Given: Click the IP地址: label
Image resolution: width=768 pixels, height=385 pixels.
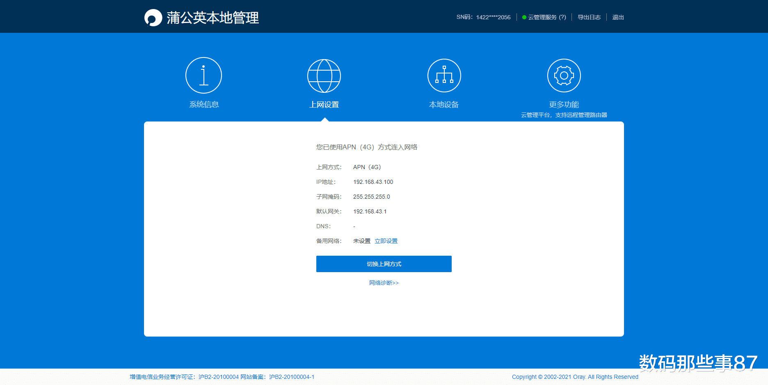Looking at the screenshot, I should click(326, 182).
